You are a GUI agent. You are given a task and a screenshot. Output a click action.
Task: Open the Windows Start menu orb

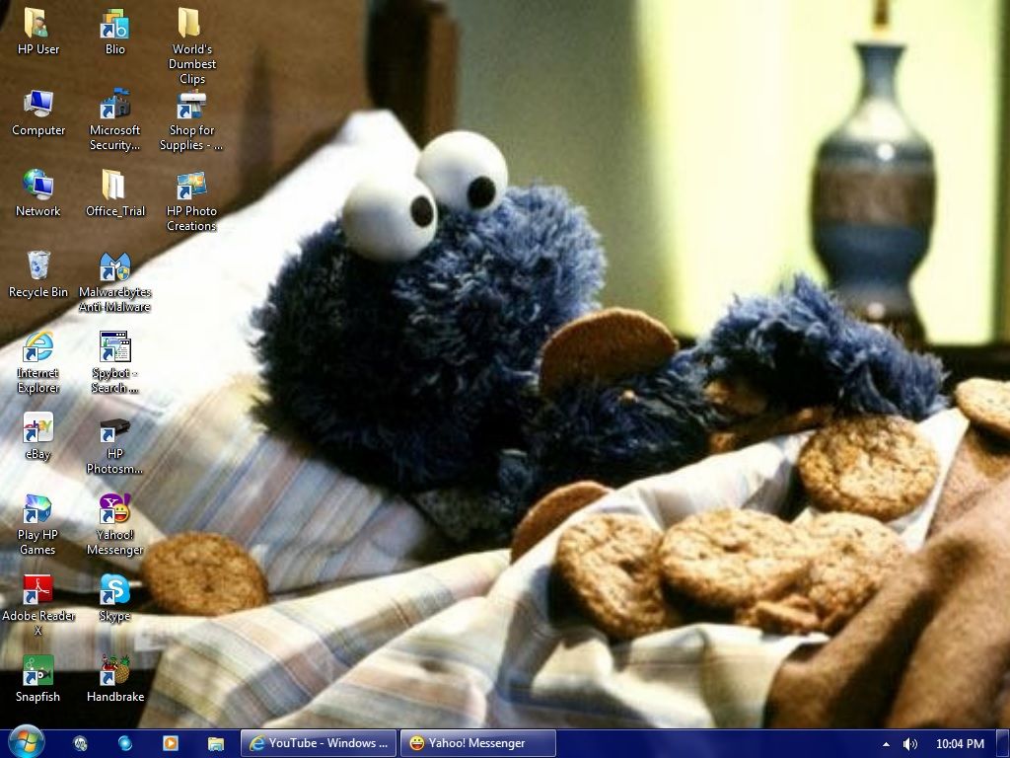point(26,742)
